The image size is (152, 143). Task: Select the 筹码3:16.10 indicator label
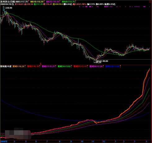tap(33, 66)
